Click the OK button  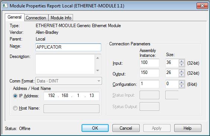[95, 128]
